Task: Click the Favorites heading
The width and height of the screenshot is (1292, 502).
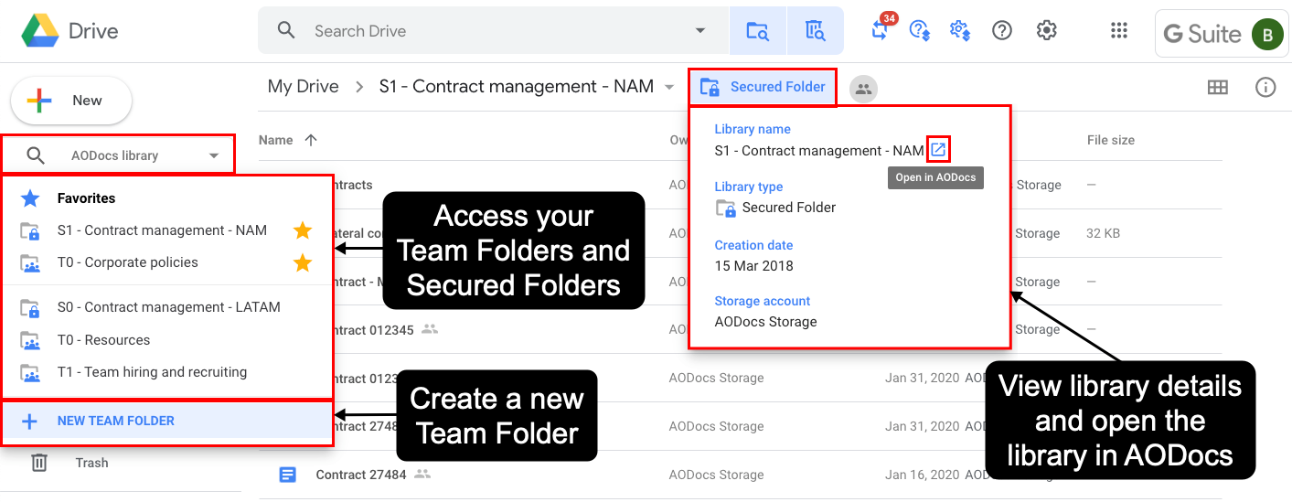Action: (x=86, y=198)
